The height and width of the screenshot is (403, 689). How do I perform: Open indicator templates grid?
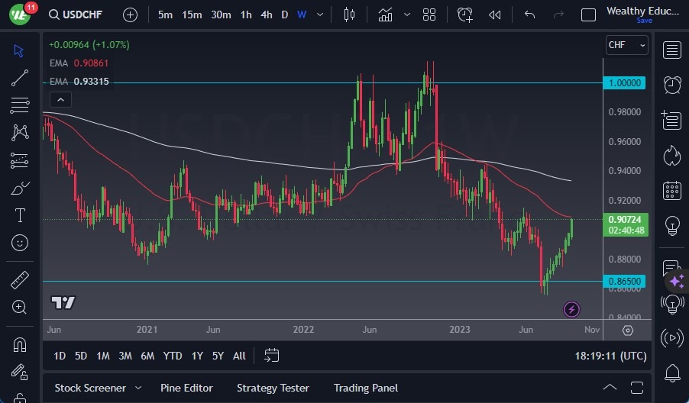coord(429,15)
